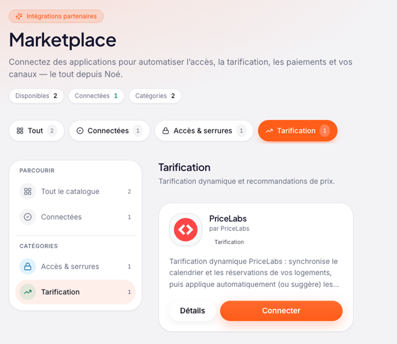Open PriceLabs Détails button
Viewport: 397px width, 344px height.
193,310
